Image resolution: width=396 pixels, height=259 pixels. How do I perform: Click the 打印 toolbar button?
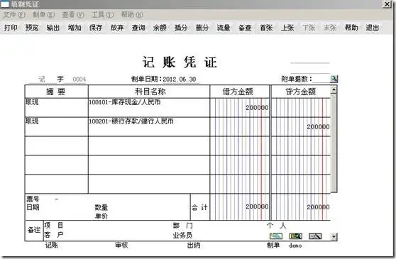(11, 28)
